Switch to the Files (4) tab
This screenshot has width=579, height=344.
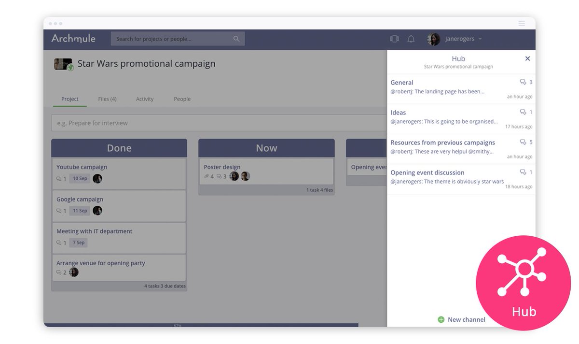pyautogui.click(x=107, y=99)
